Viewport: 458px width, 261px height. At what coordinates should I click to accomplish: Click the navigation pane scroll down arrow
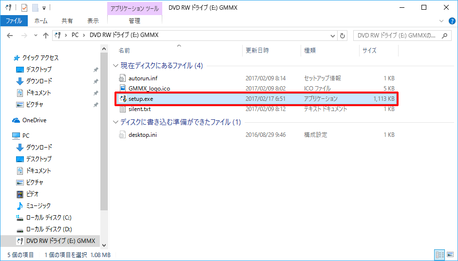click(x=104, y=245)
